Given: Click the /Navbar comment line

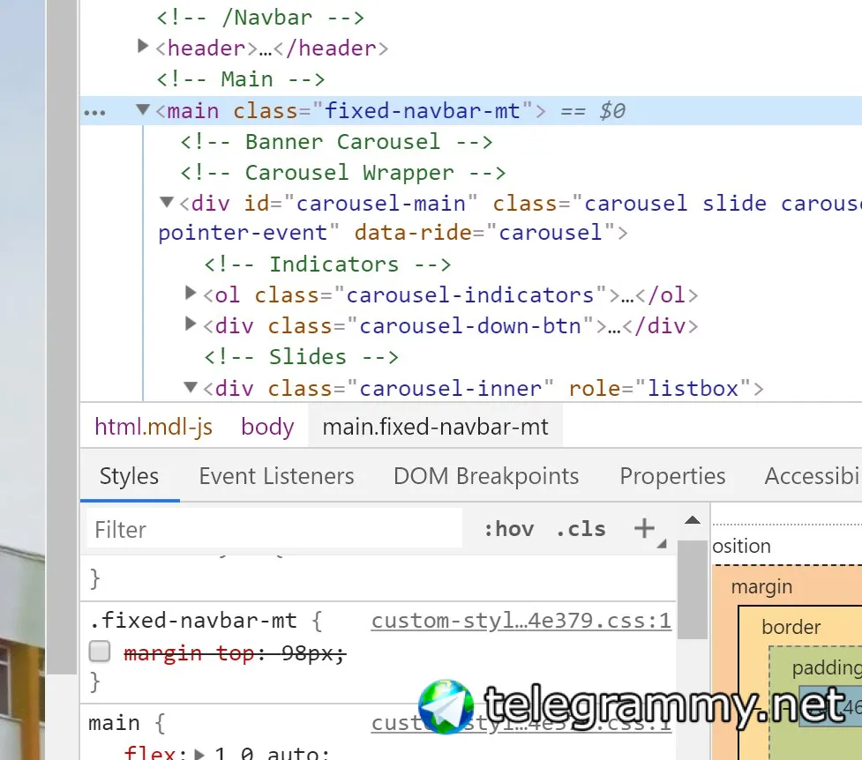Looking at the screenshot, I should coord(260,18).
